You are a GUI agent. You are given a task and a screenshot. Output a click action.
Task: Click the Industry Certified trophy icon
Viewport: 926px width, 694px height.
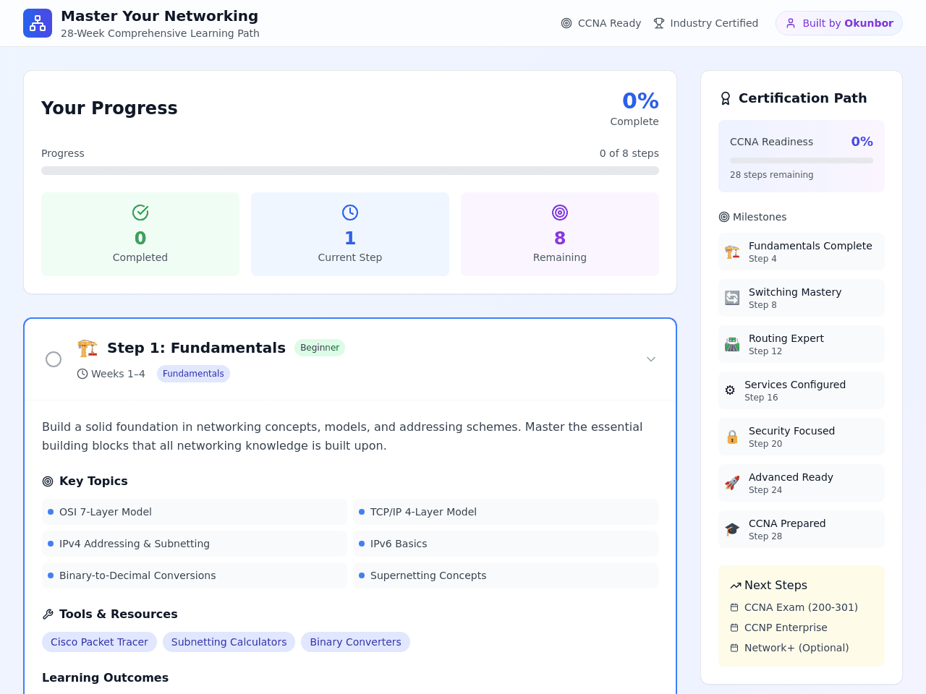[659, 23]
